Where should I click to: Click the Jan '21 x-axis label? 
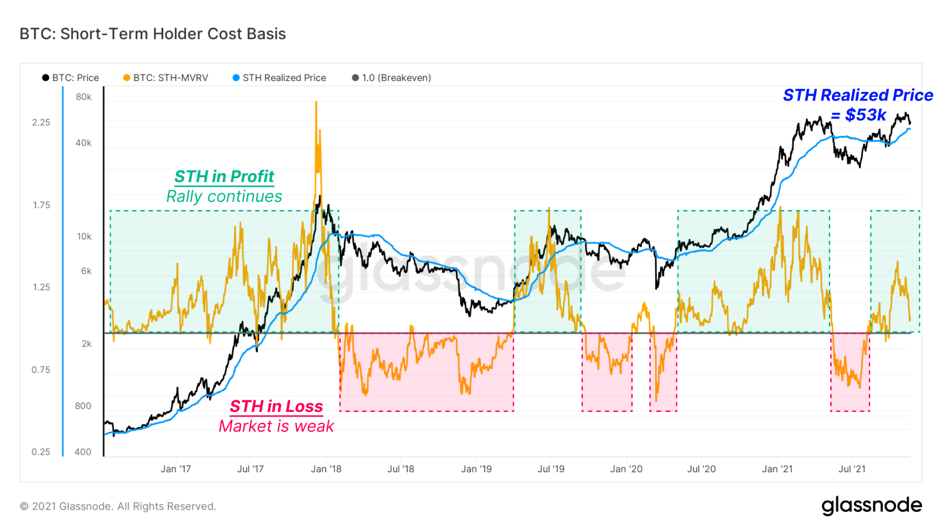tap(777, 469)
